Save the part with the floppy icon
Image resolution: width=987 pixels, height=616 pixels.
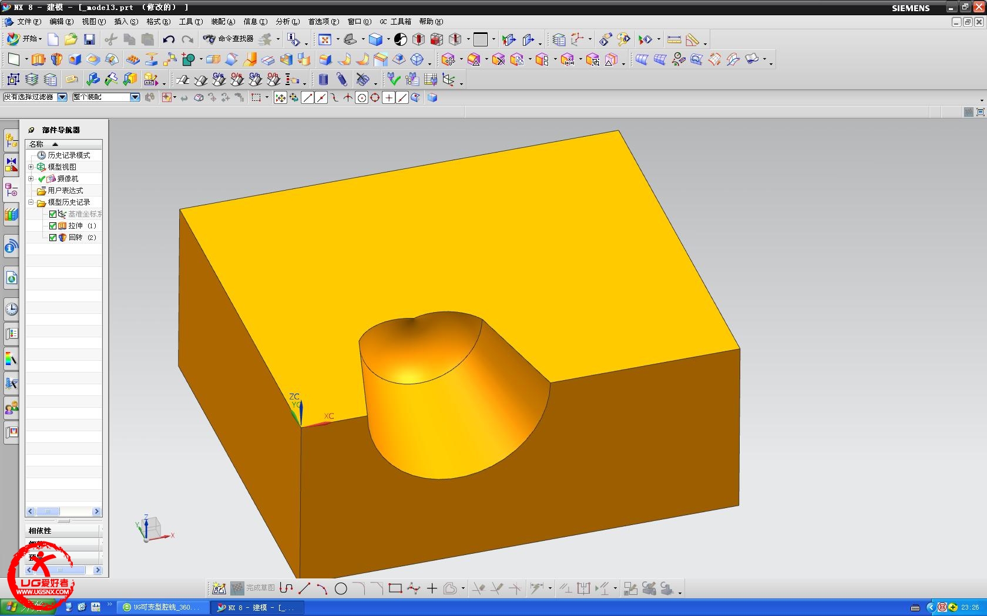click(89, 39)
